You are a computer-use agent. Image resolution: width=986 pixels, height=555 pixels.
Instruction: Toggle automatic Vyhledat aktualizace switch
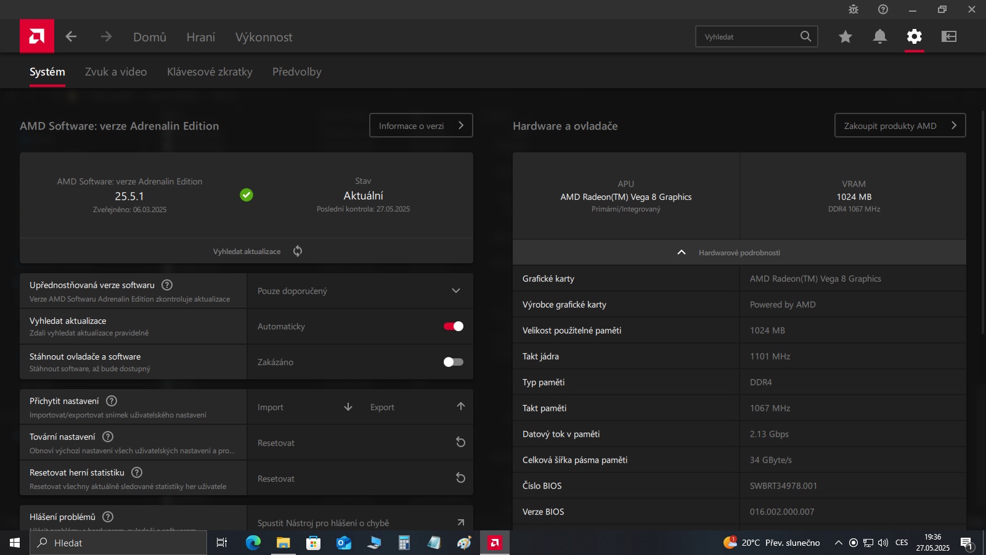click(x=454, y=326)
